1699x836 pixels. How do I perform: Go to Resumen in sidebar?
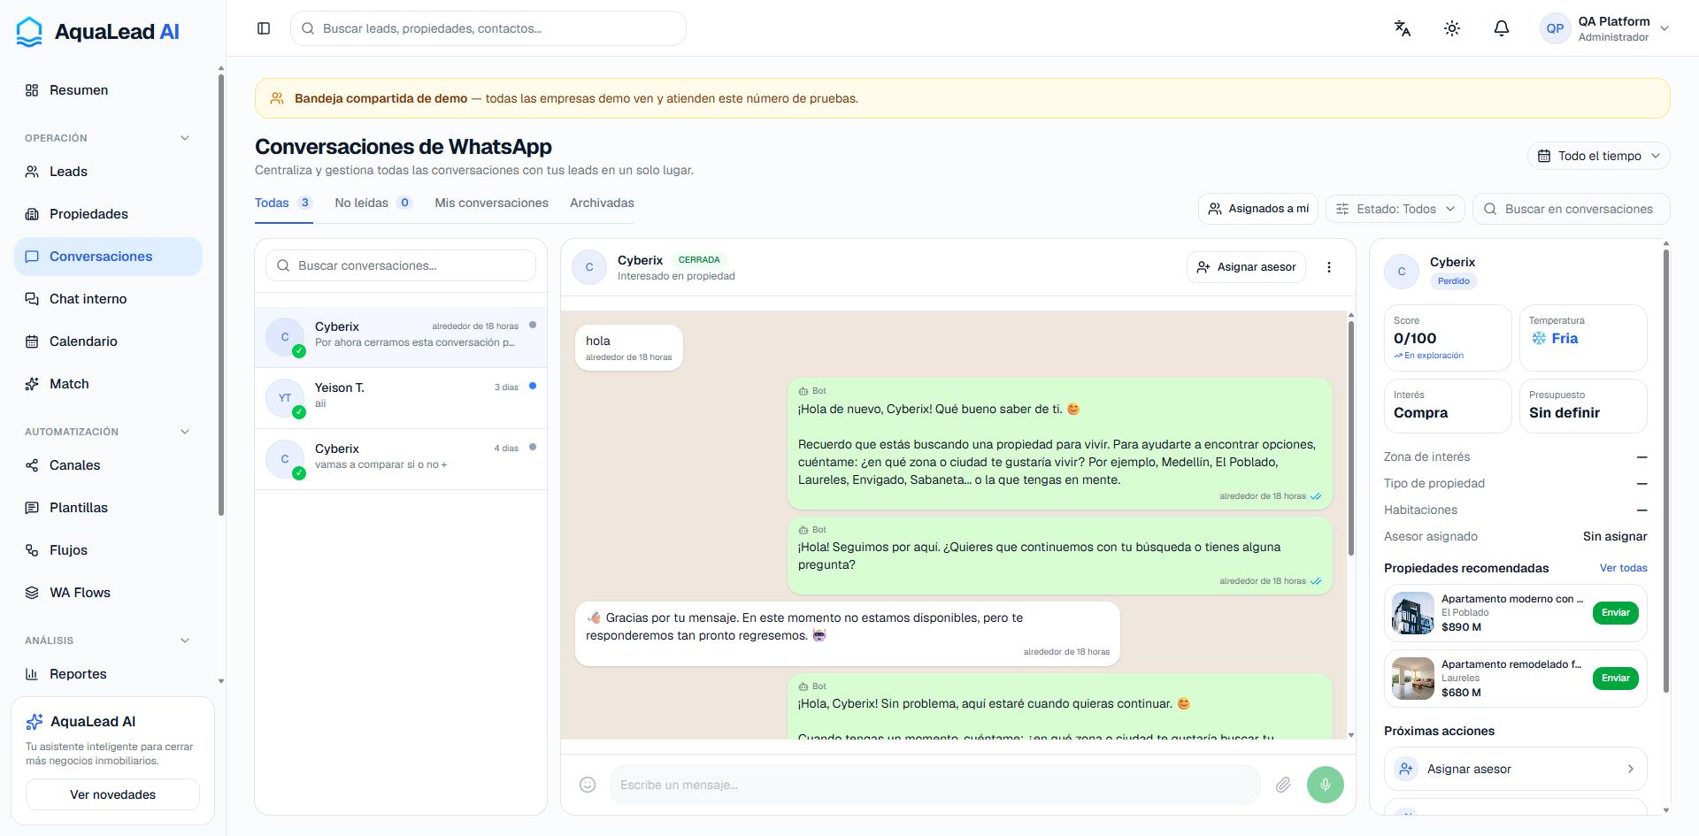pyautogui.click(x=108, y=90)
